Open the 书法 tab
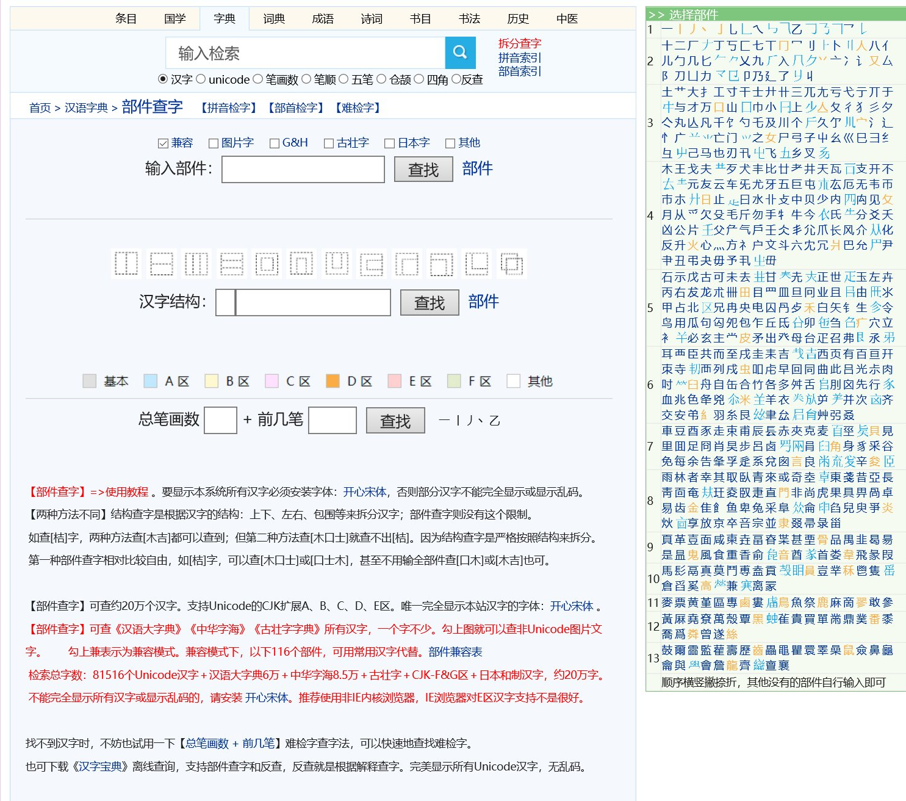Image resolution: width=906 pixels, height=801 pixels. [x=469, y=19]
